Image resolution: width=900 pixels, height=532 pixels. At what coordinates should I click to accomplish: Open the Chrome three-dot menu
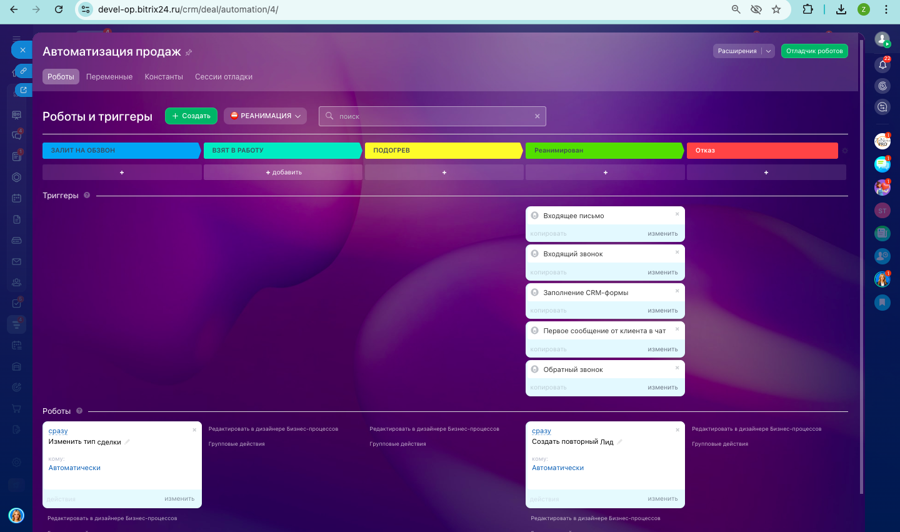tap(886, 9)
